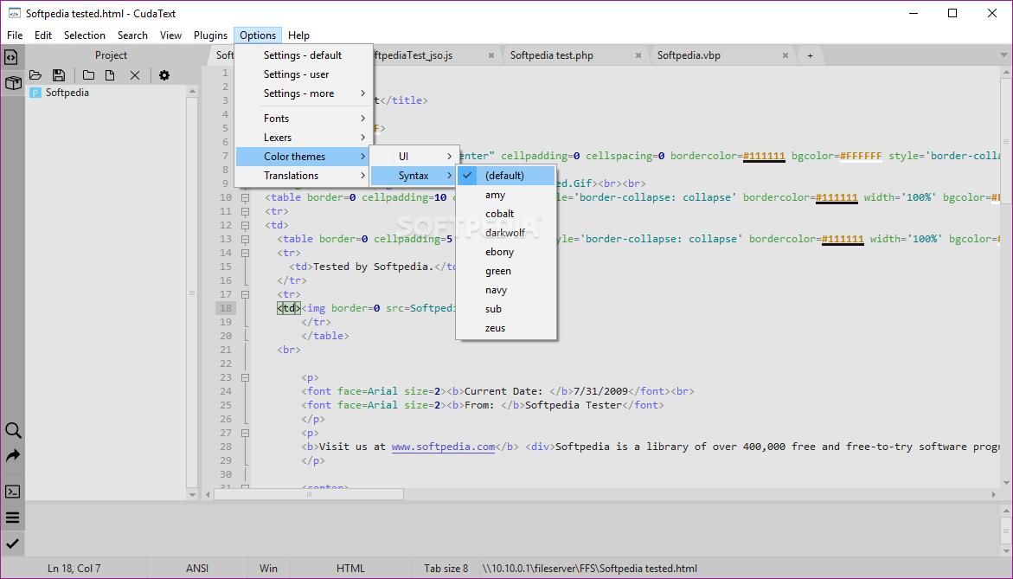Open the Plugins menu
Screen dimensions: 1013x579
(210, 35)
